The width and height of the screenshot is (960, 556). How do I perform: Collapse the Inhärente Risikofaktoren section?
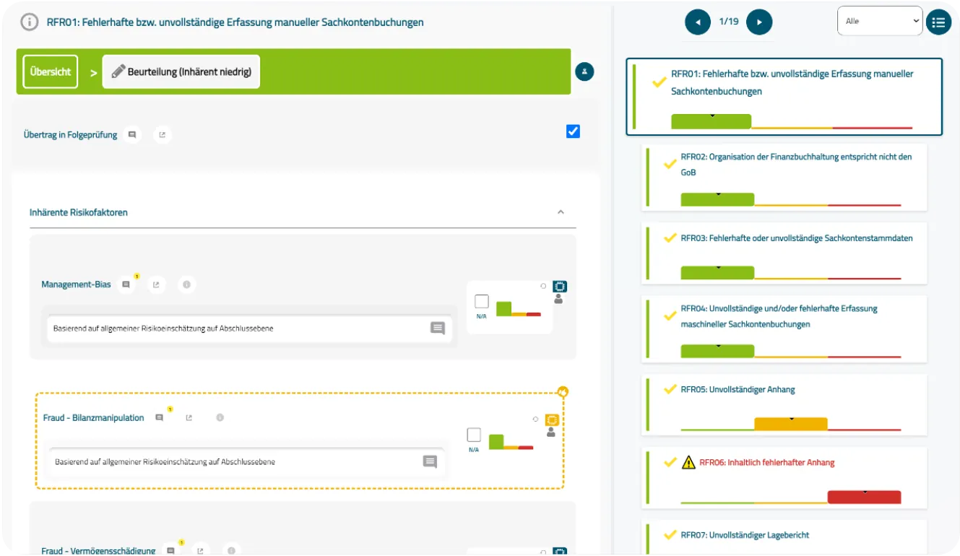[561, 212]
